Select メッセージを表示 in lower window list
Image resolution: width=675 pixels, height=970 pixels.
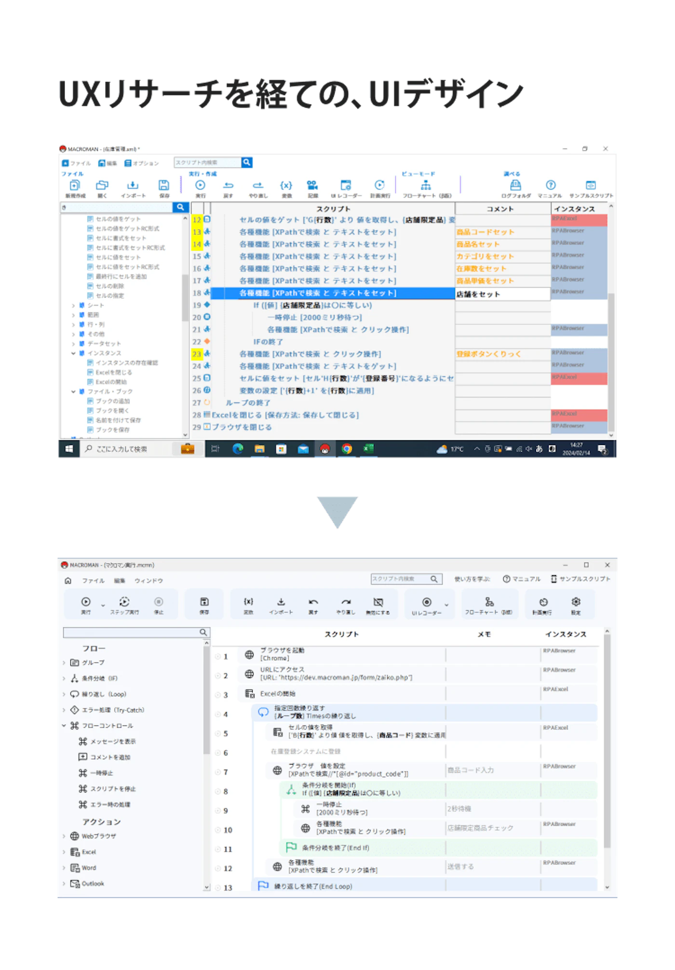point(108,741)
